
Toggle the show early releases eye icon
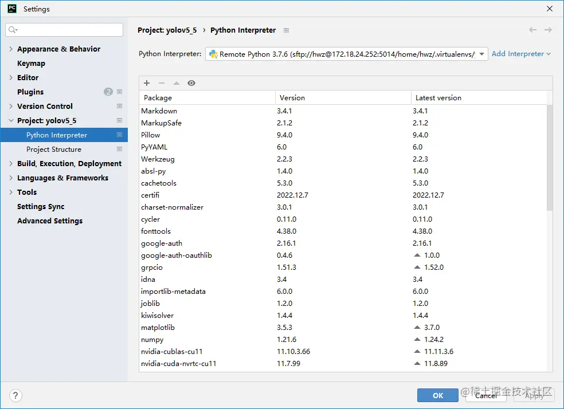coord(191,83)
